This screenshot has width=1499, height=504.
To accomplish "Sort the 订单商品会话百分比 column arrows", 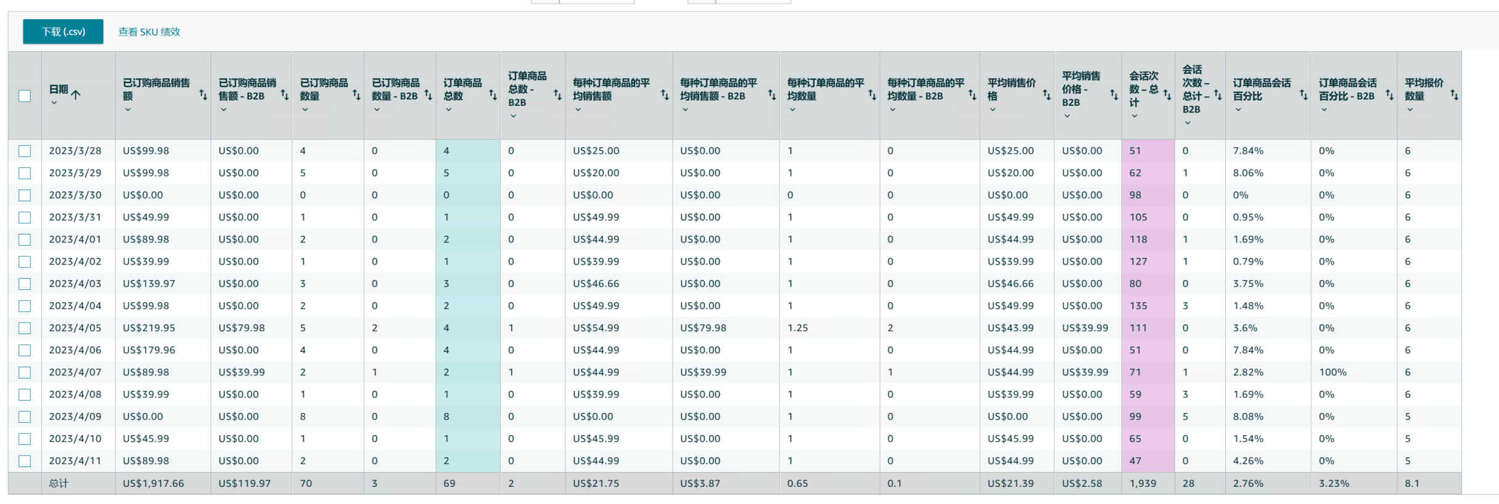I will [1304, 95].
